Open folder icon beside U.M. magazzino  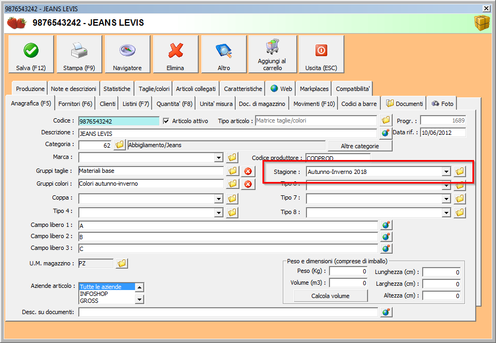pos(122,263)
